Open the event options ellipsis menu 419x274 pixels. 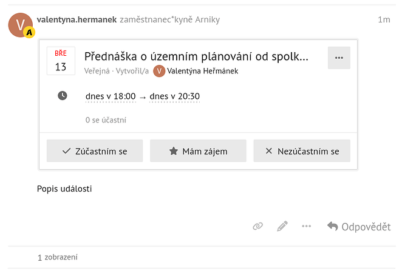point(339,58)
